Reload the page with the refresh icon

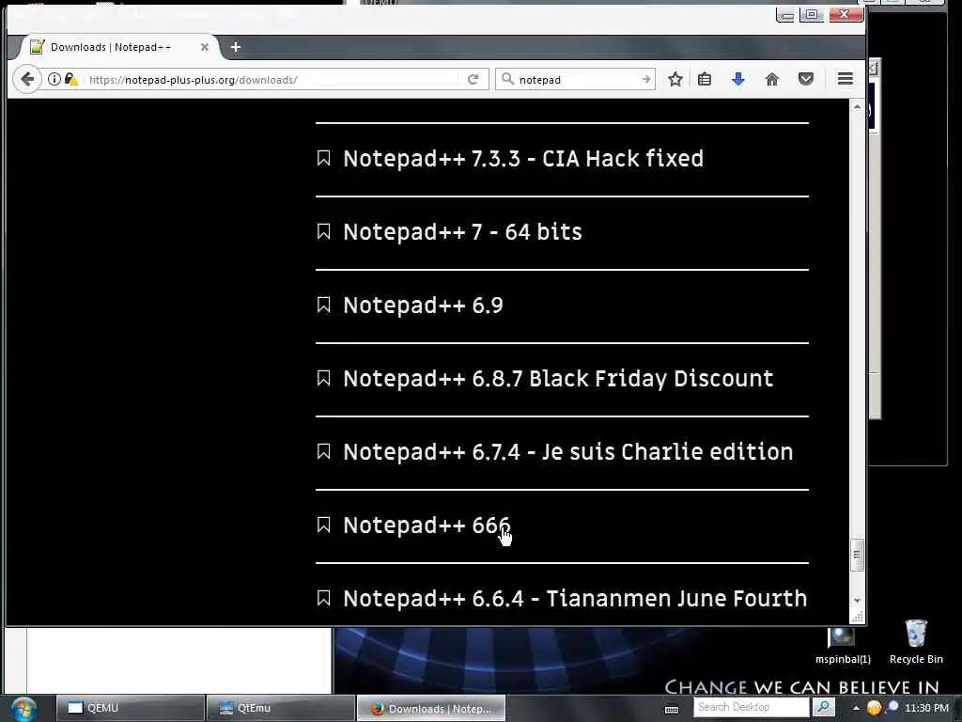tap(473, 79)
